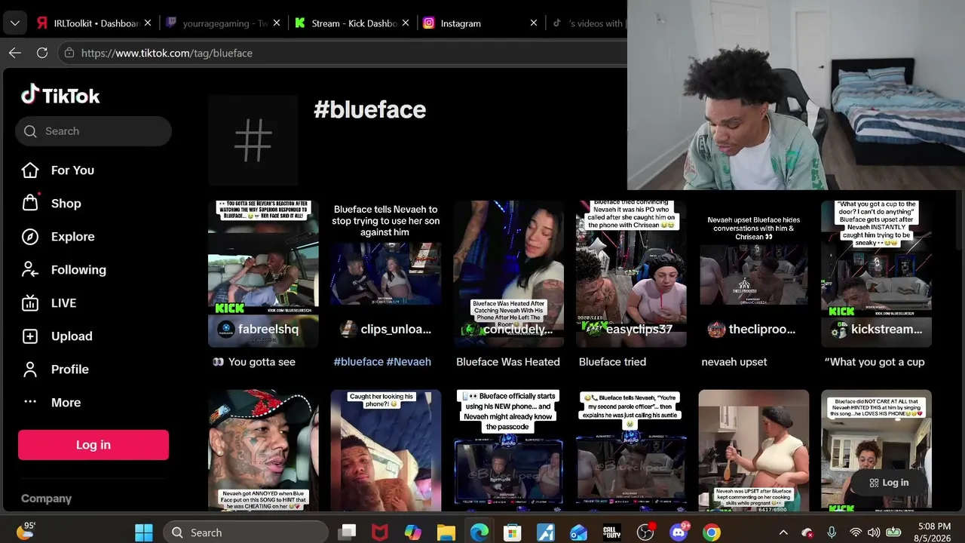Open the 'officially starts using his NEW phone' video

[x=508, y=450]
